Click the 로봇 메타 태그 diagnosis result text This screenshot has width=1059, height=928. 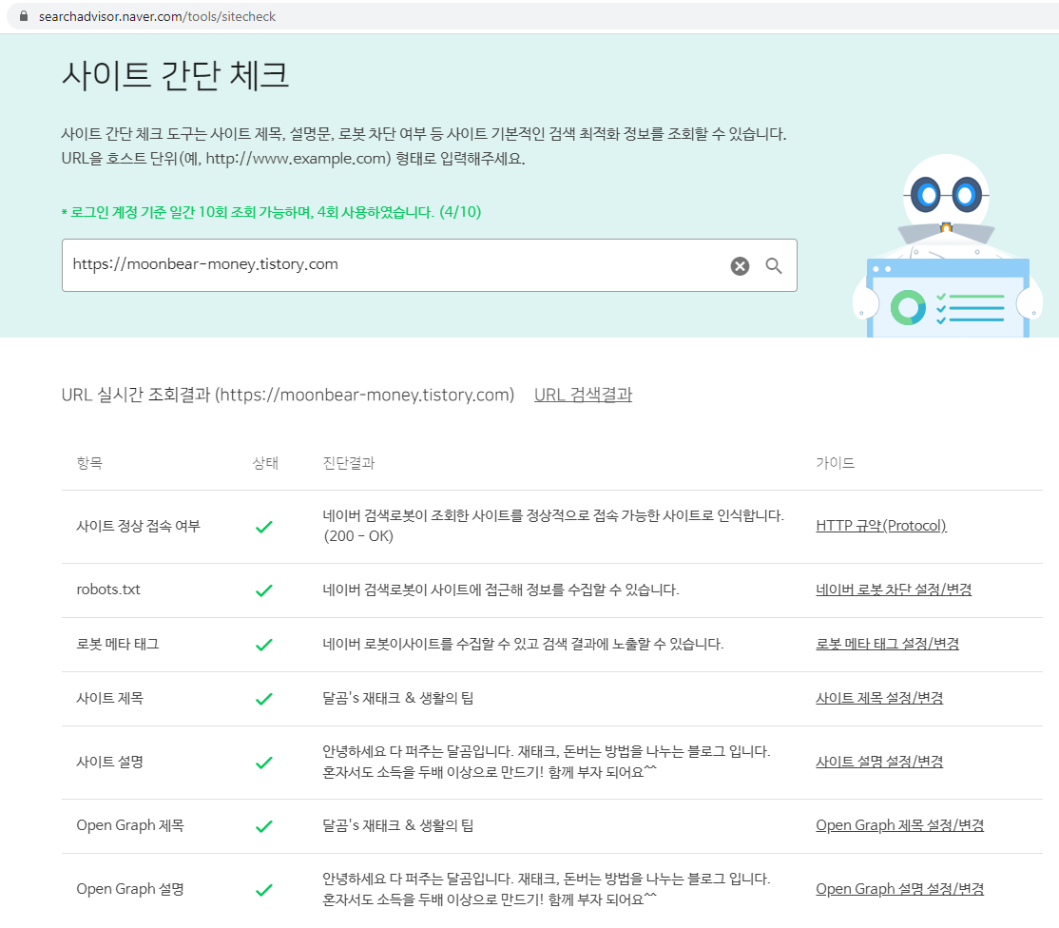pos(523,645)
